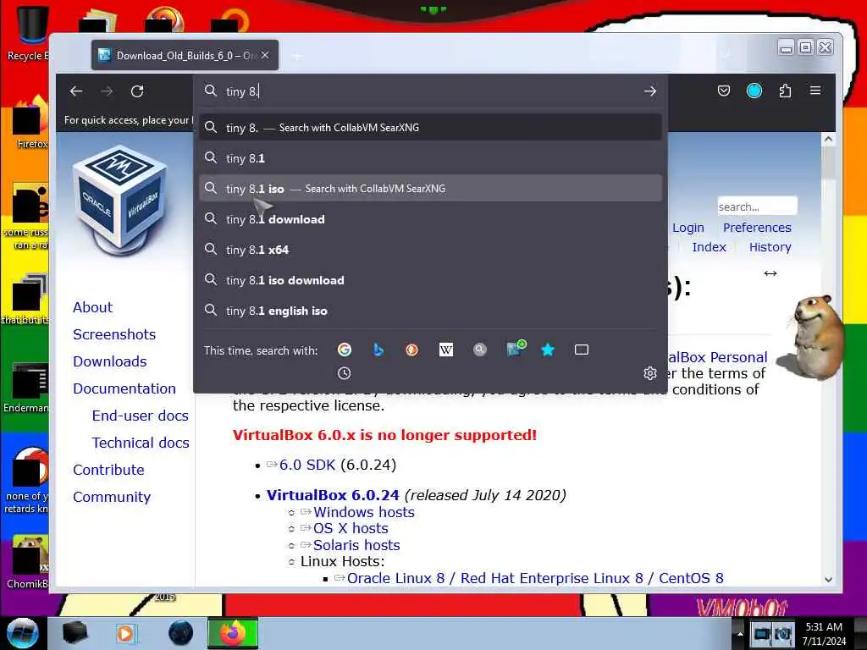Image resolution: width=867 pixels, height=650 pixels.
Task: Click the VirtualBox site search box
Action: point(757,207)
